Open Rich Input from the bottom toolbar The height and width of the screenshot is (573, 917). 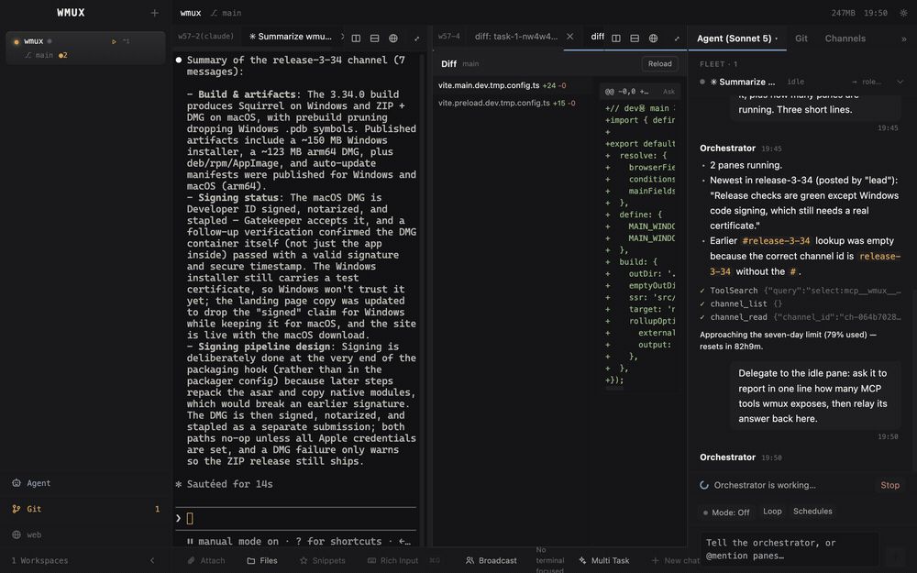click(393, 560)
